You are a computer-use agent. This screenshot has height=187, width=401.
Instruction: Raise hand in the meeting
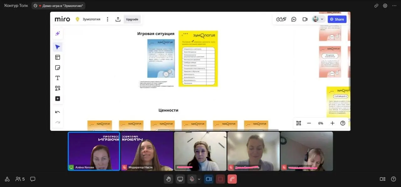(x=169, y=179)
